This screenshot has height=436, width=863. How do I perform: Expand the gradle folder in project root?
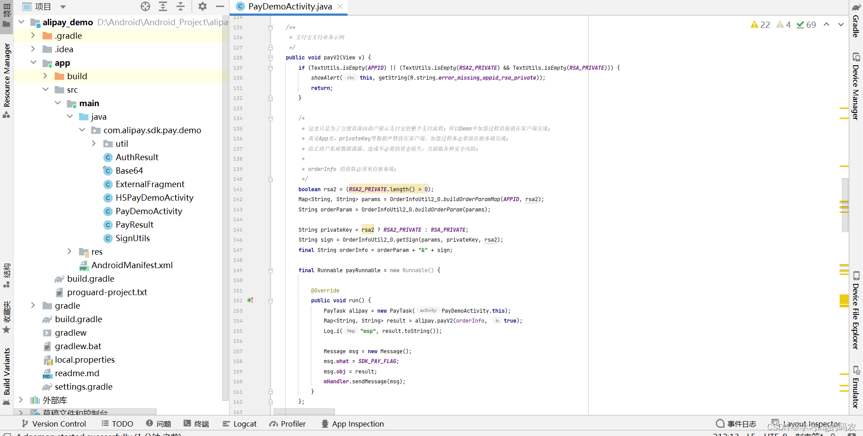coord(33,305)
